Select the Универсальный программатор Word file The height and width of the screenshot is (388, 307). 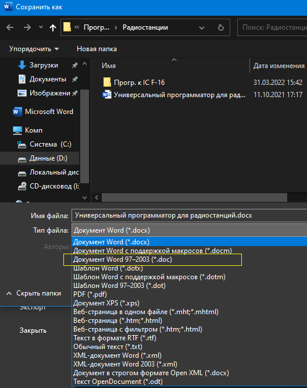click(x=180, y=95)
